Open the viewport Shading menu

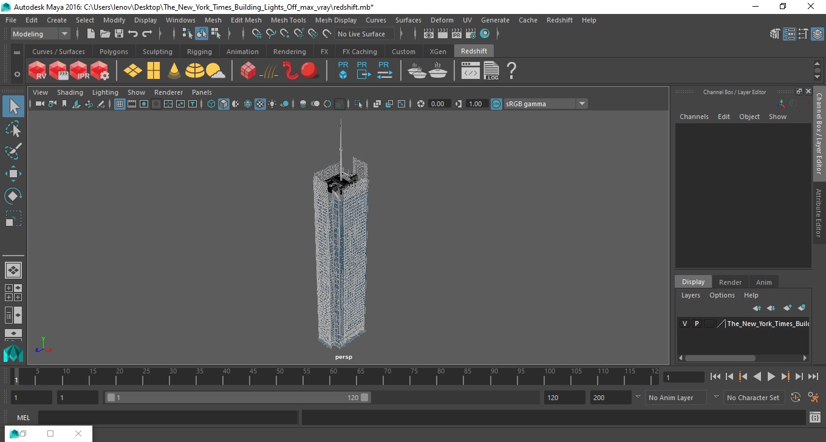(x=70, y=92)
